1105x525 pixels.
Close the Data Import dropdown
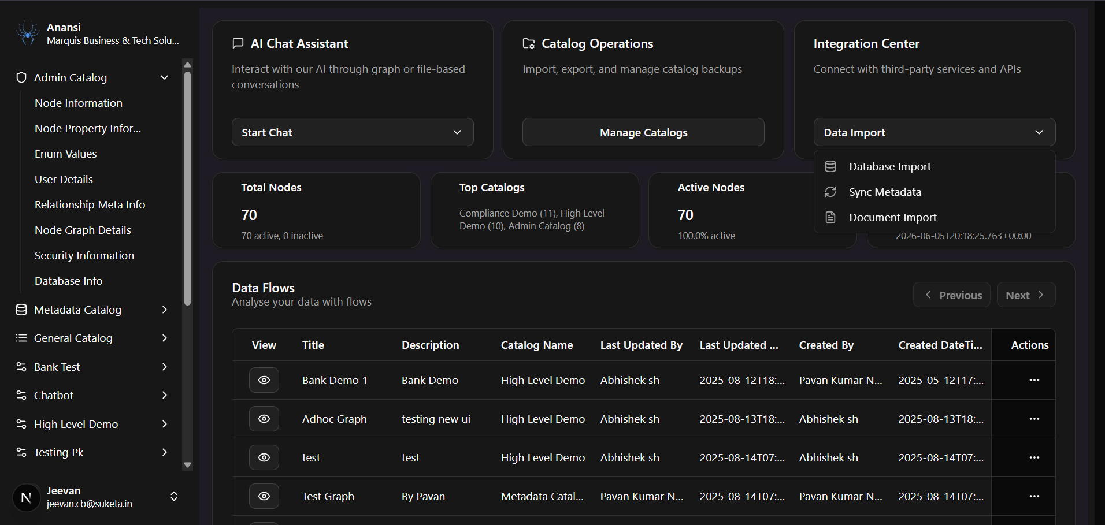pyautogui.click(x=935, y=132)
